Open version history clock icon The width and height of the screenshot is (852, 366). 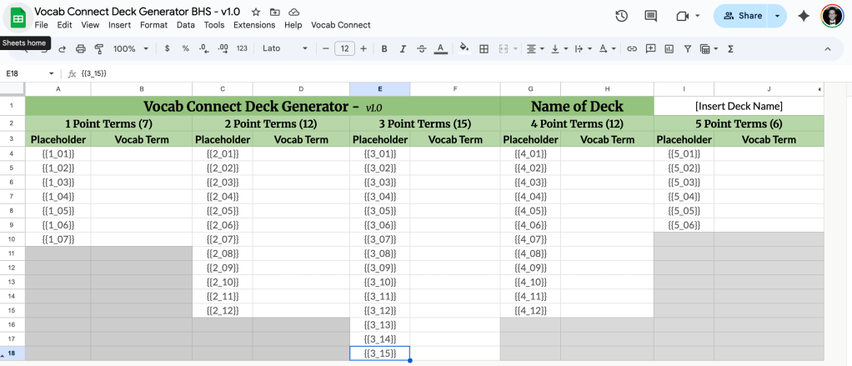(621, 16)
